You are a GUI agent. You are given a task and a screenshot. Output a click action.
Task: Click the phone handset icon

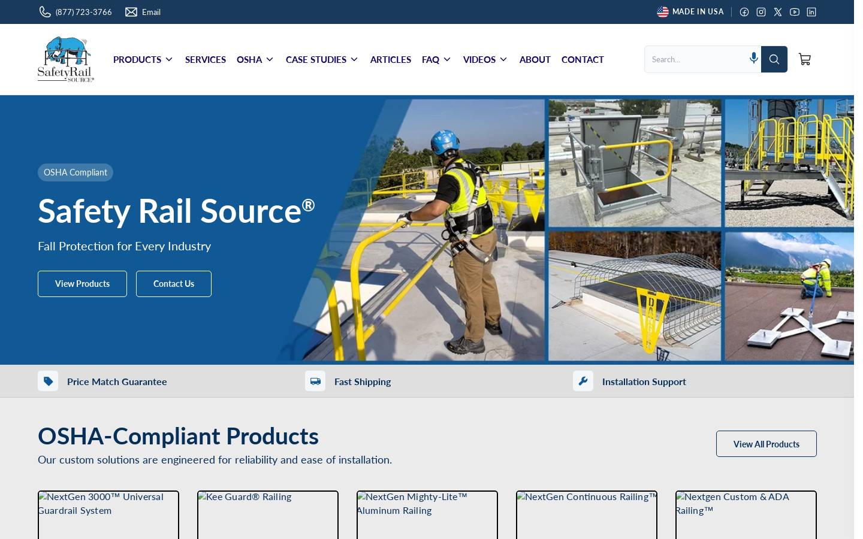coord(45,12)
